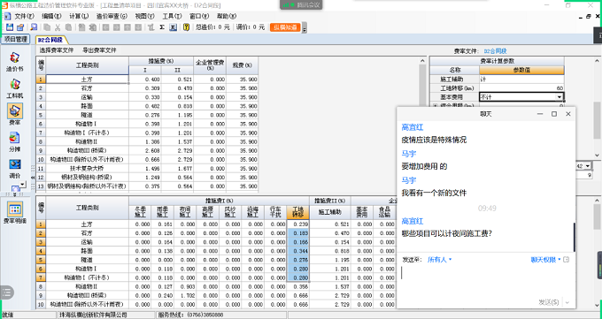Click the greyed copy icon in toolbar
Viewport: 602px width, 319px height.
point(47,27)
